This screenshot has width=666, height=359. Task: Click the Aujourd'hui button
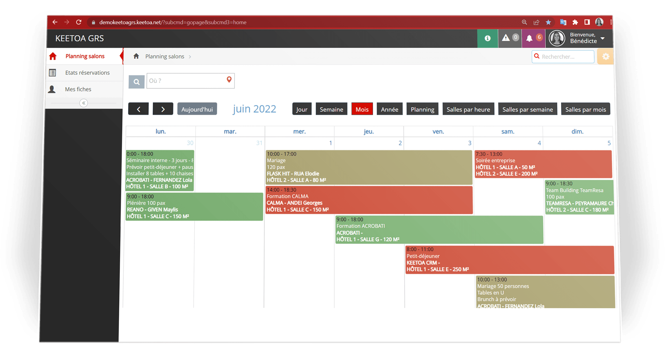[197, 109]
